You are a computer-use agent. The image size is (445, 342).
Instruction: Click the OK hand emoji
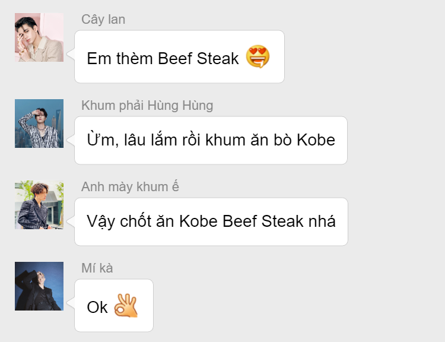[x=126, y=306]
